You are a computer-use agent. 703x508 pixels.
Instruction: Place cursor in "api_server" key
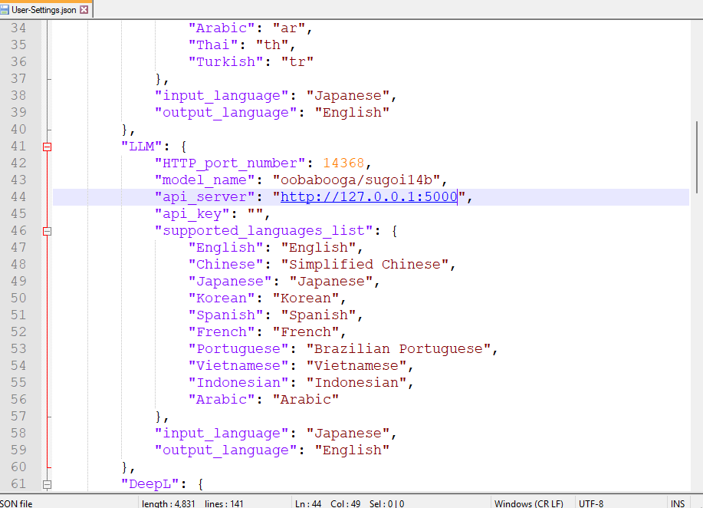(205, 196)
